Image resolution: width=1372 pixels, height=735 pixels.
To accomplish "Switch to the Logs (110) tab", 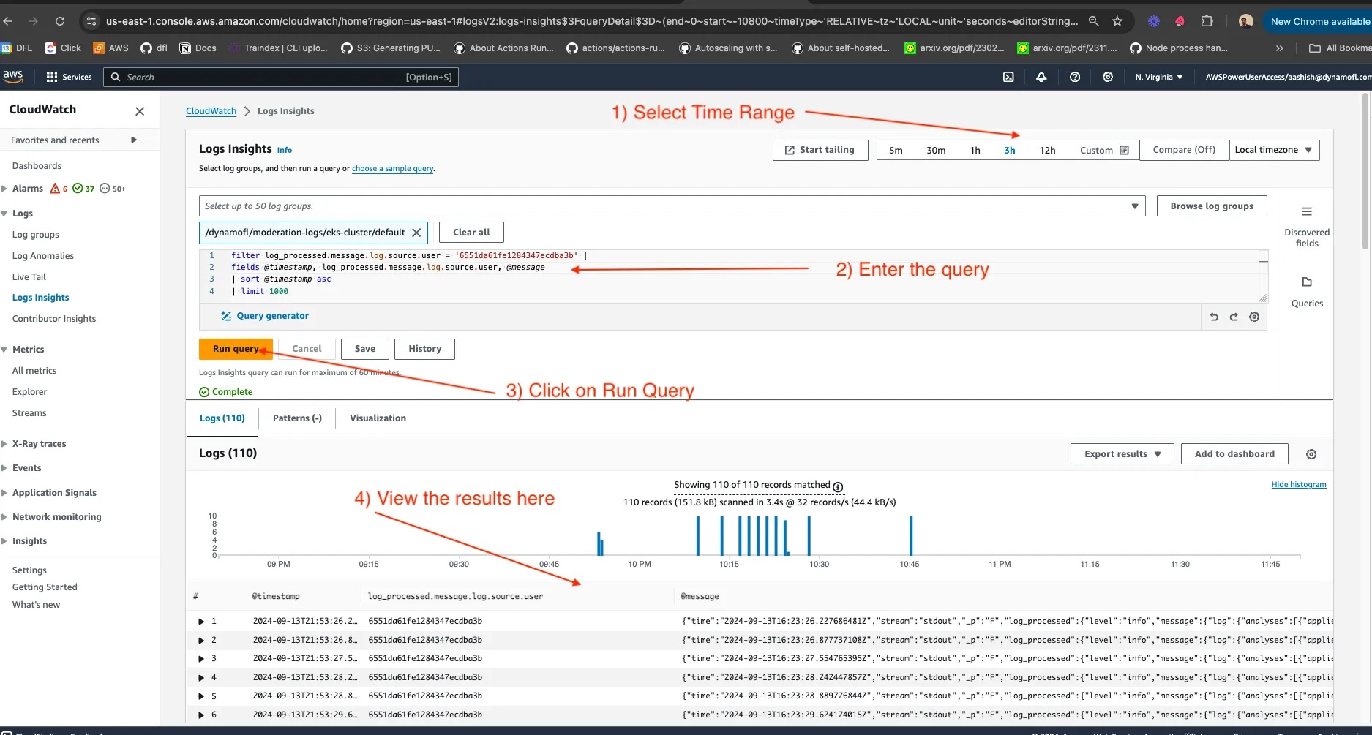I will click(x=222, y=418).
